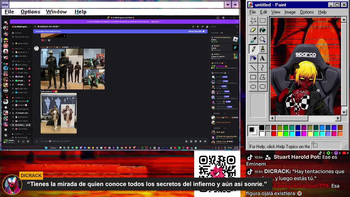The image size is (350, 197).
Task: Pick the white swatch in Paint palette
Action: [262, 134]
